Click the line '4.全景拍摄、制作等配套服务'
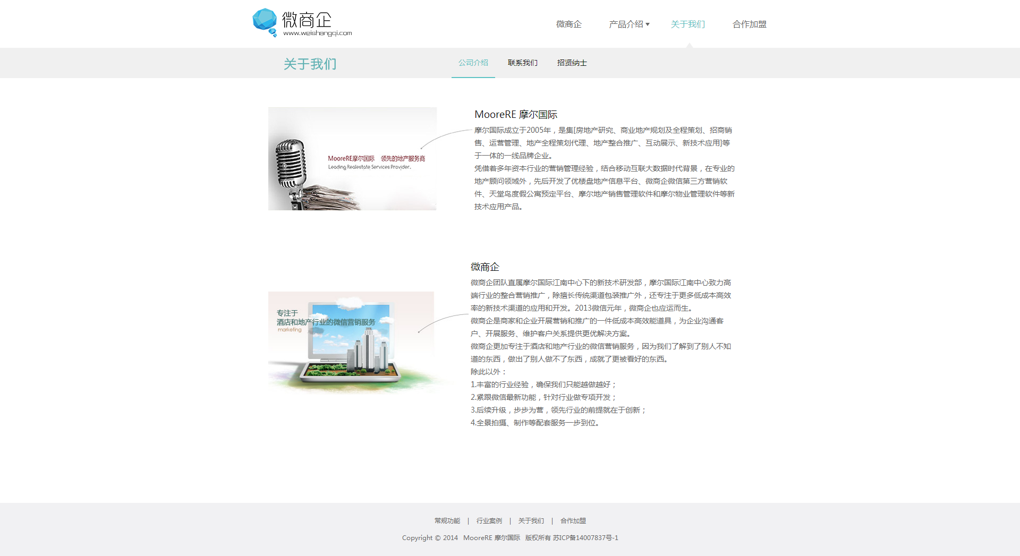 (535, 423)
